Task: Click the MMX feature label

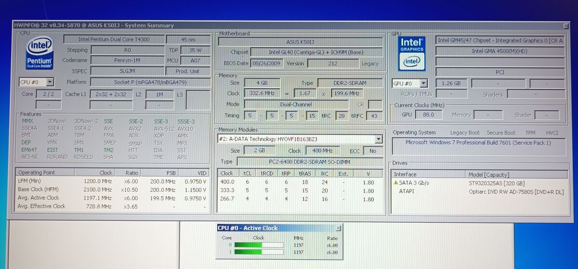Action: pyautogui.click(x=27, y=121)
